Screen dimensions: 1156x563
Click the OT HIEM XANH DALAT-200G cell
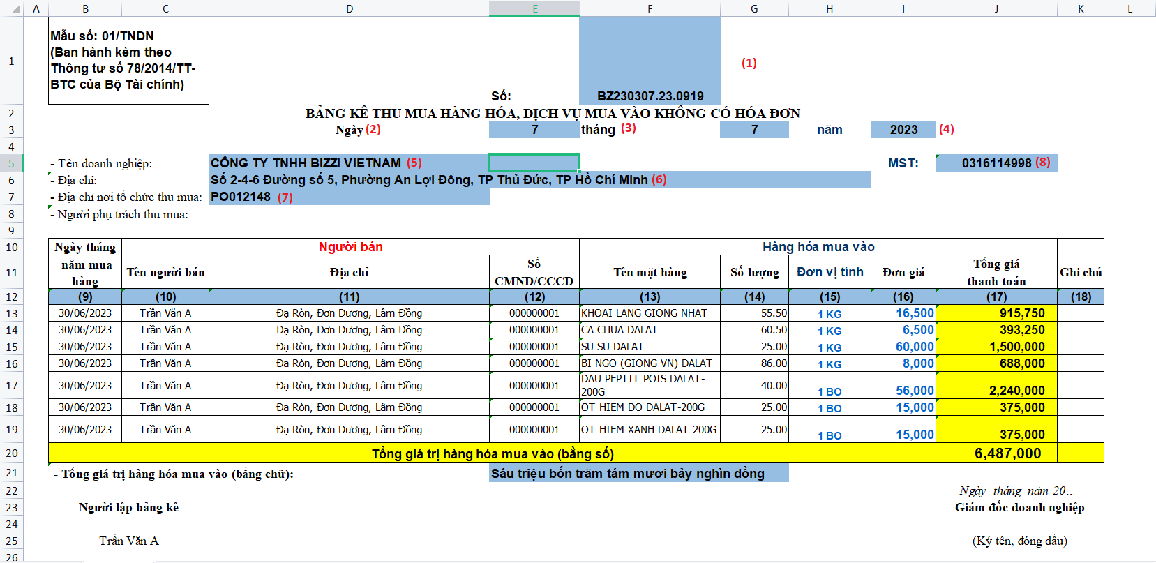click(650, 429)
